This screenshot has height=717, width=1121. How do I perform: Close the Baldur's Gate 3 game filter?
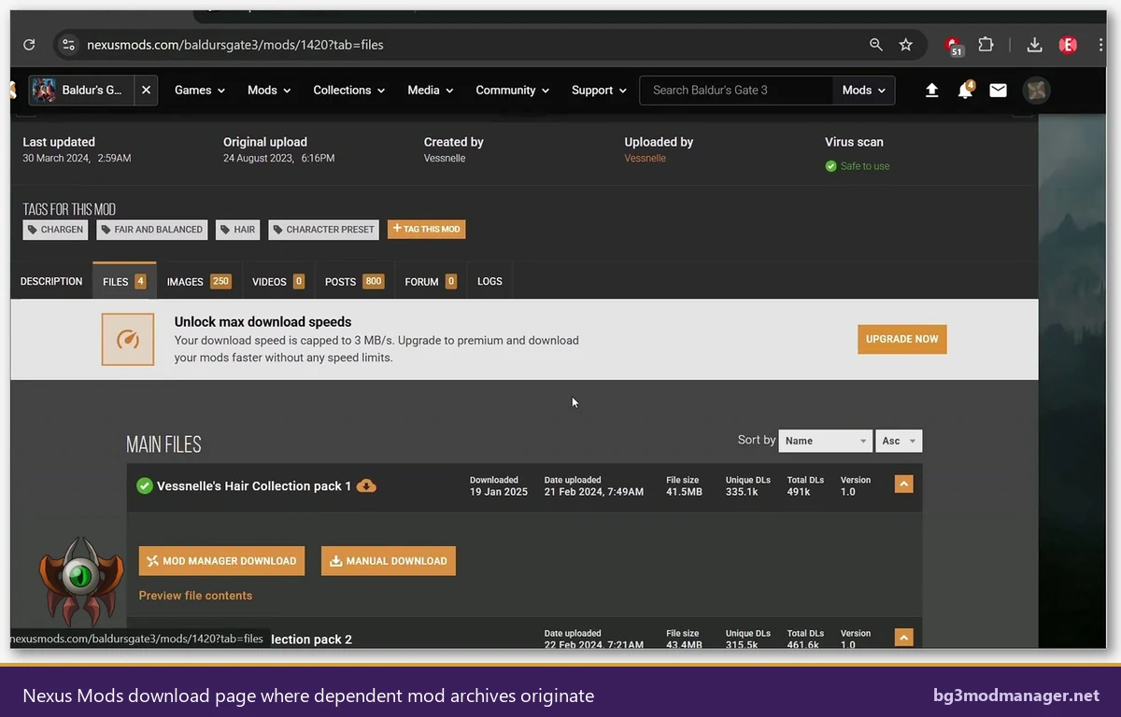point(146,91)
